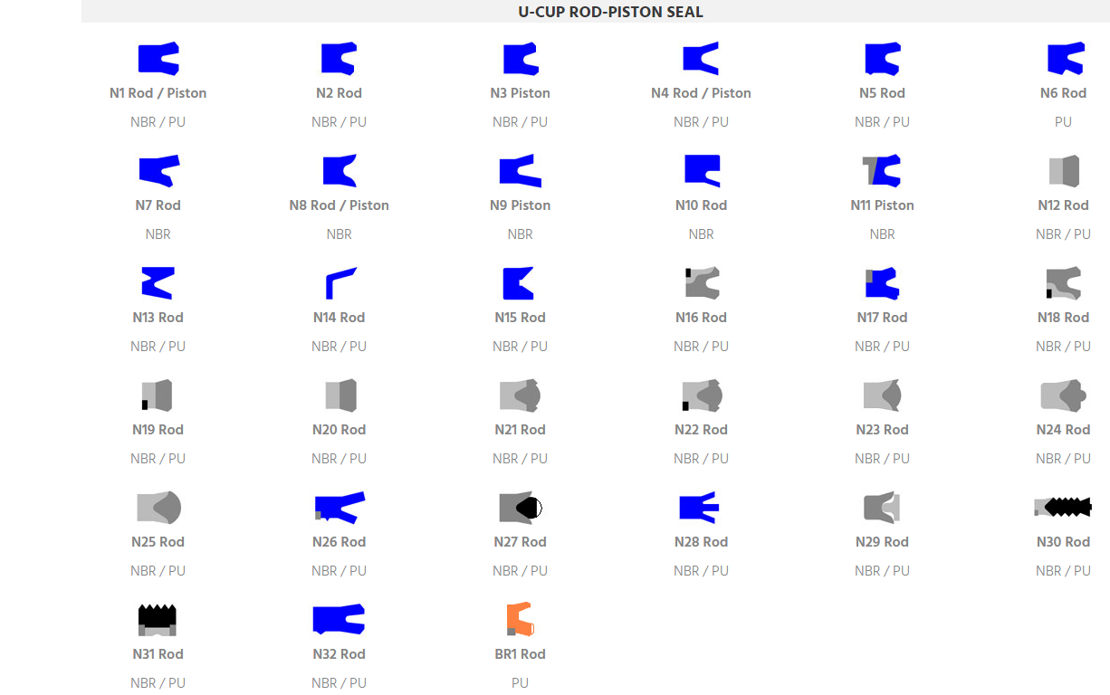
Task: Select the N22 Rod text link
Action: click(x=701, y=430)
